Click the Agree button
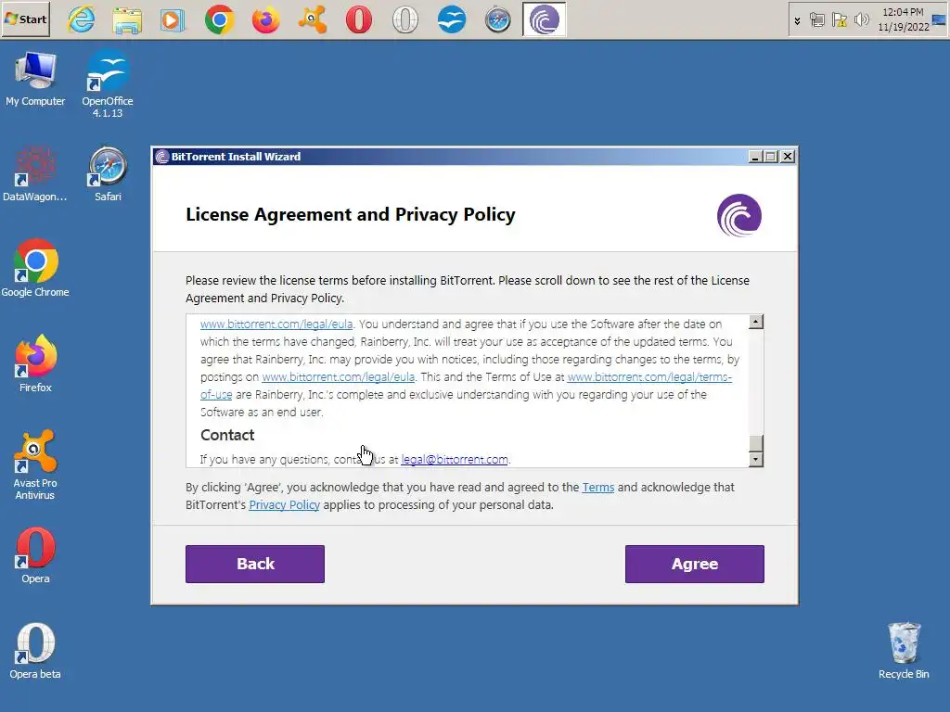The height and width of the screenshot is (712, 950). tap(694, 564)
